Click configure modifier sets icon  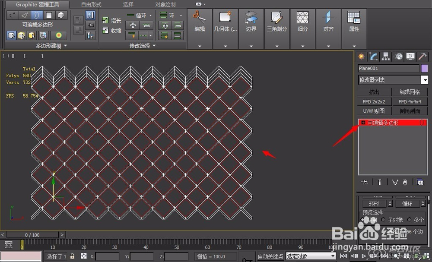click(419, 182)
